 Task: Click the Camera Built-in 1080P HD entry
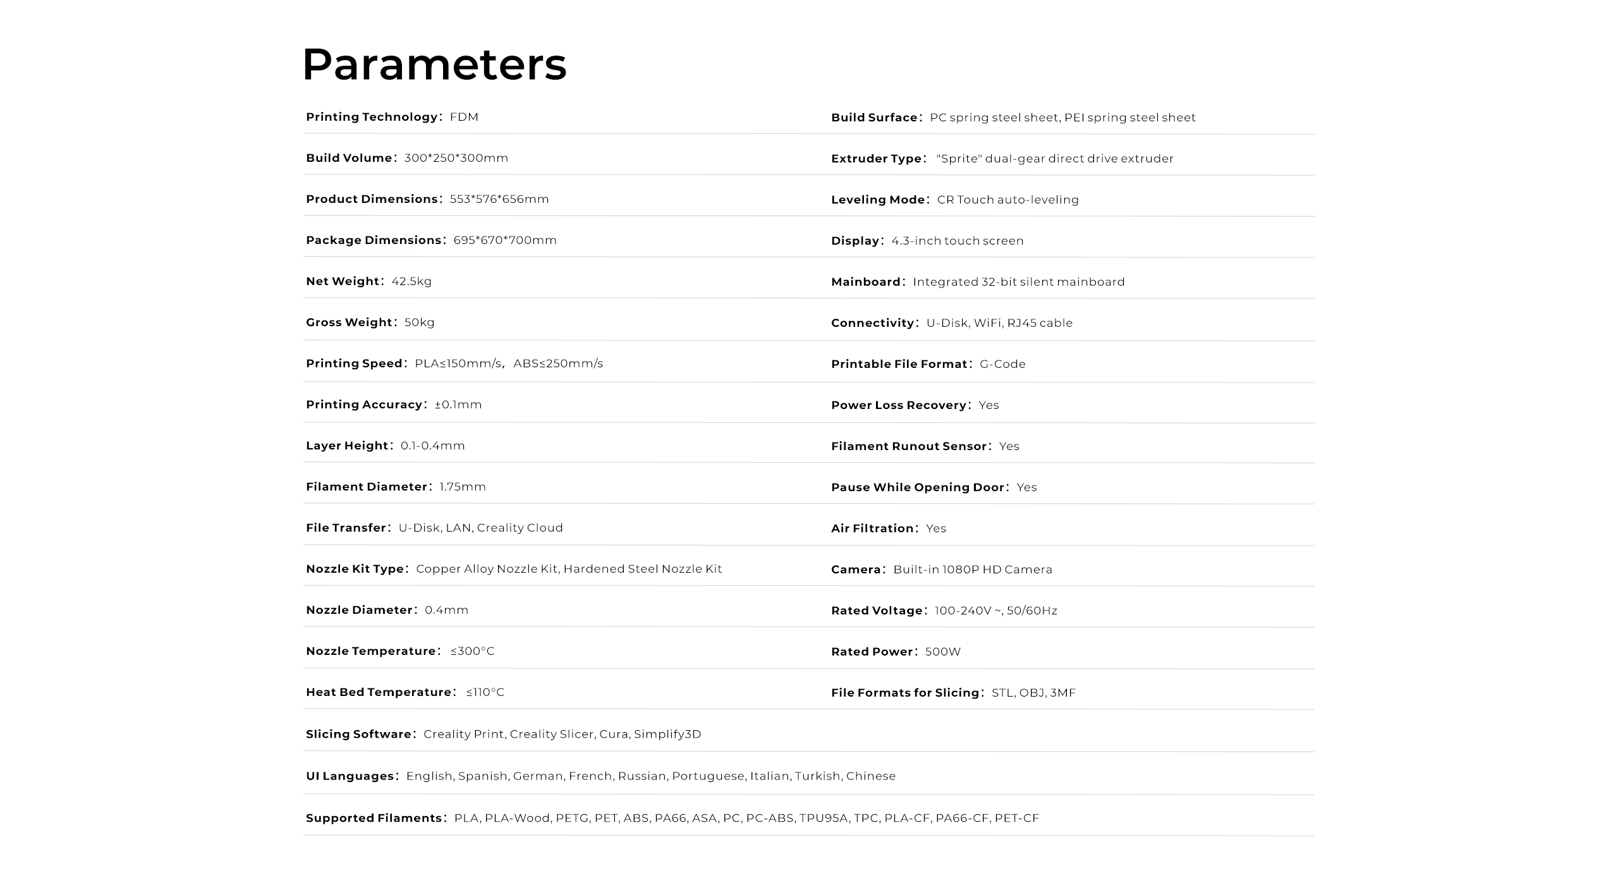point(942,570)
